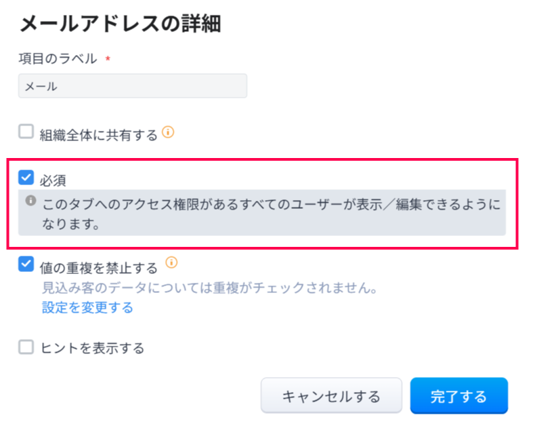Click the grey info icon under 必須
Image resolution: width=533 pixels, height=430 pixels.
click(x=30, y=201)
